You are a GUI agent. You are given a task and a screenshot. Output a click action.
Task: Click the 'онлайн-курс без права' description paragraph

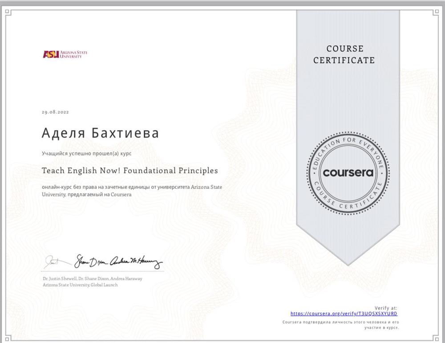pos(132,191)
